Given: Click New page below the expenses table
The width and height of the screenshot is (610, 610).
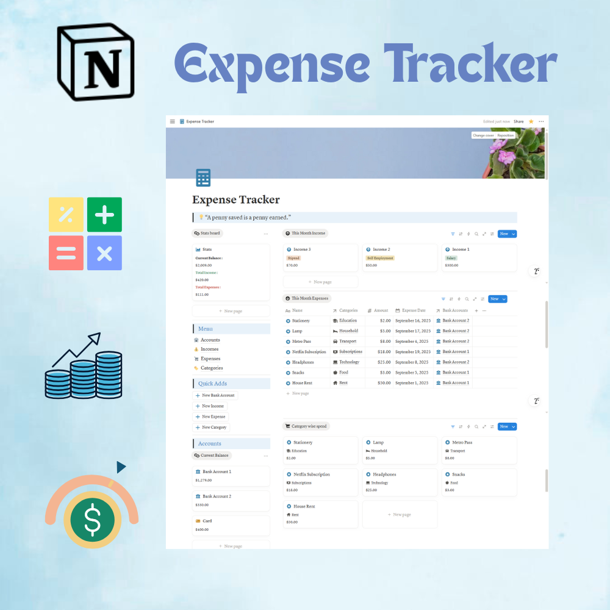Looking at the screenshot, I should (x=298, y=393).
